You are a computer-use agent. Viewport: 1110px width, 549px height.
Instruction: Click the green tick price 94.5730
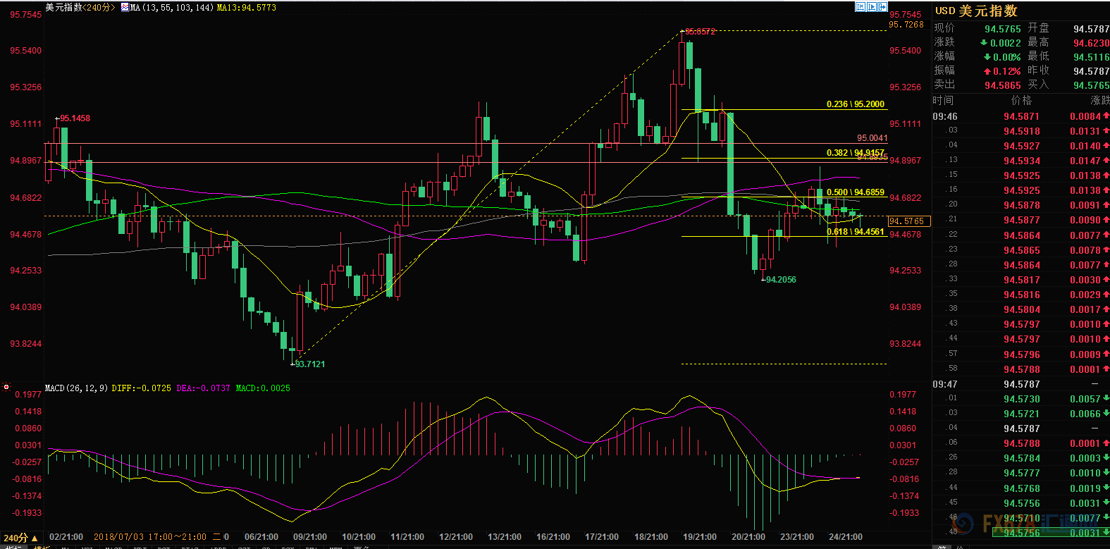[x=1021, y=399]
